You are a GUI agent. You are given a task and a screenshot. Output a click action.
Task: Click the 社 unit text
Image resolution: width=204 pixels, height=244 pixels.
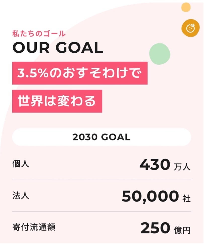[x=186, y=198]
